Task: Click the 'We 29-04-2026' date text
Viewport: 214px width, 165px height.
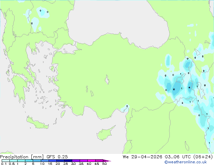Action: click(x=142, y=157)
